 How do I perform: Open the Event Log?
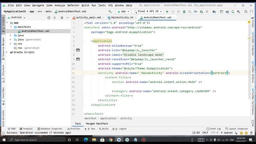[214, 129]
